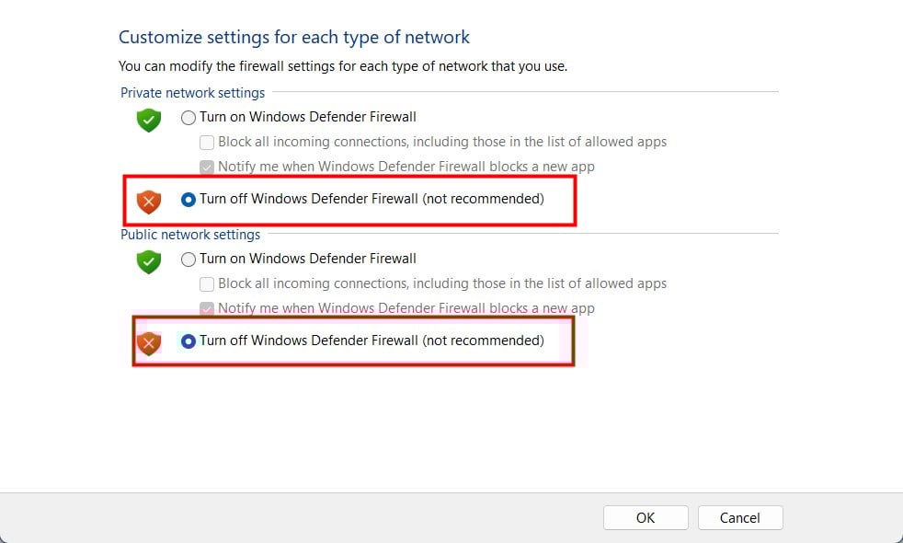Click the Private network settings section heading
Viewport: 903px width, 543px height.
[x=192, y=93]
